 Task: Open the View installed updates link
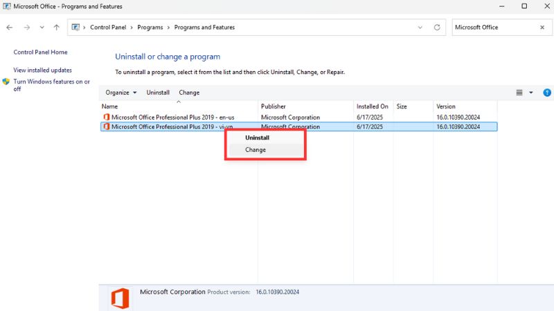click(x=42, y=70)
